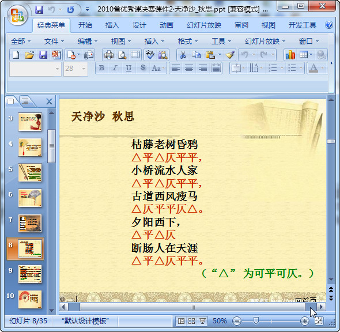Screen dimensions: 340x332
Task: Switch to the 审阅 ribbon tab
Action: (x=241, y=25)
